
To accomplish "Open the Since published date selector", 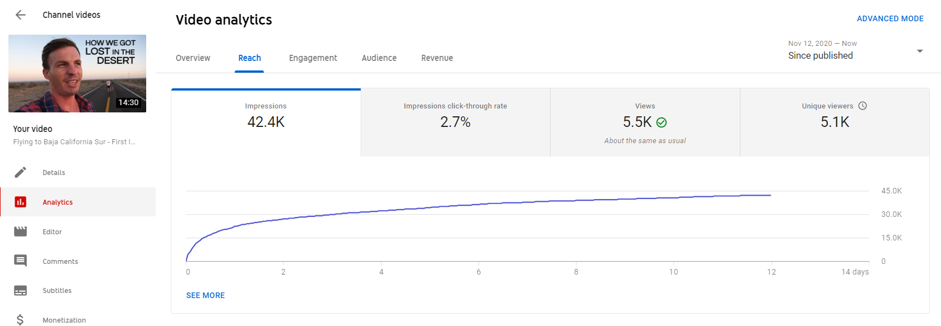I will tap(820, 55).
